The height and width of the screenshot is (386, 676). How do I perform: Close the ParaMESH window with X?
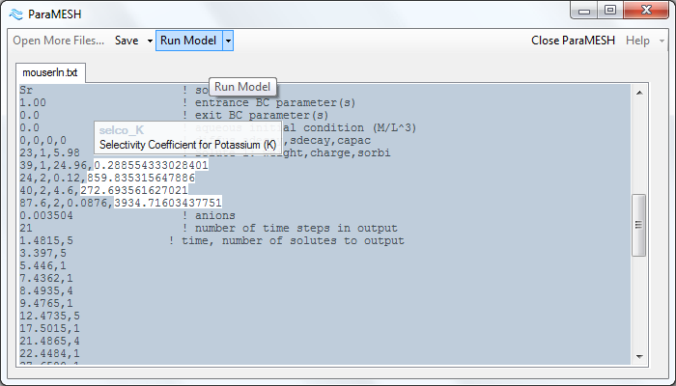coord(646,11)
